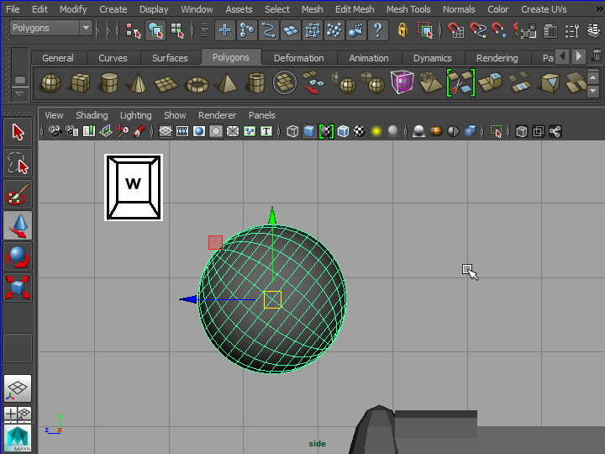Create a polygon sphere from the shelf
This screenshot has width=605, height=454.
[51, 83]
